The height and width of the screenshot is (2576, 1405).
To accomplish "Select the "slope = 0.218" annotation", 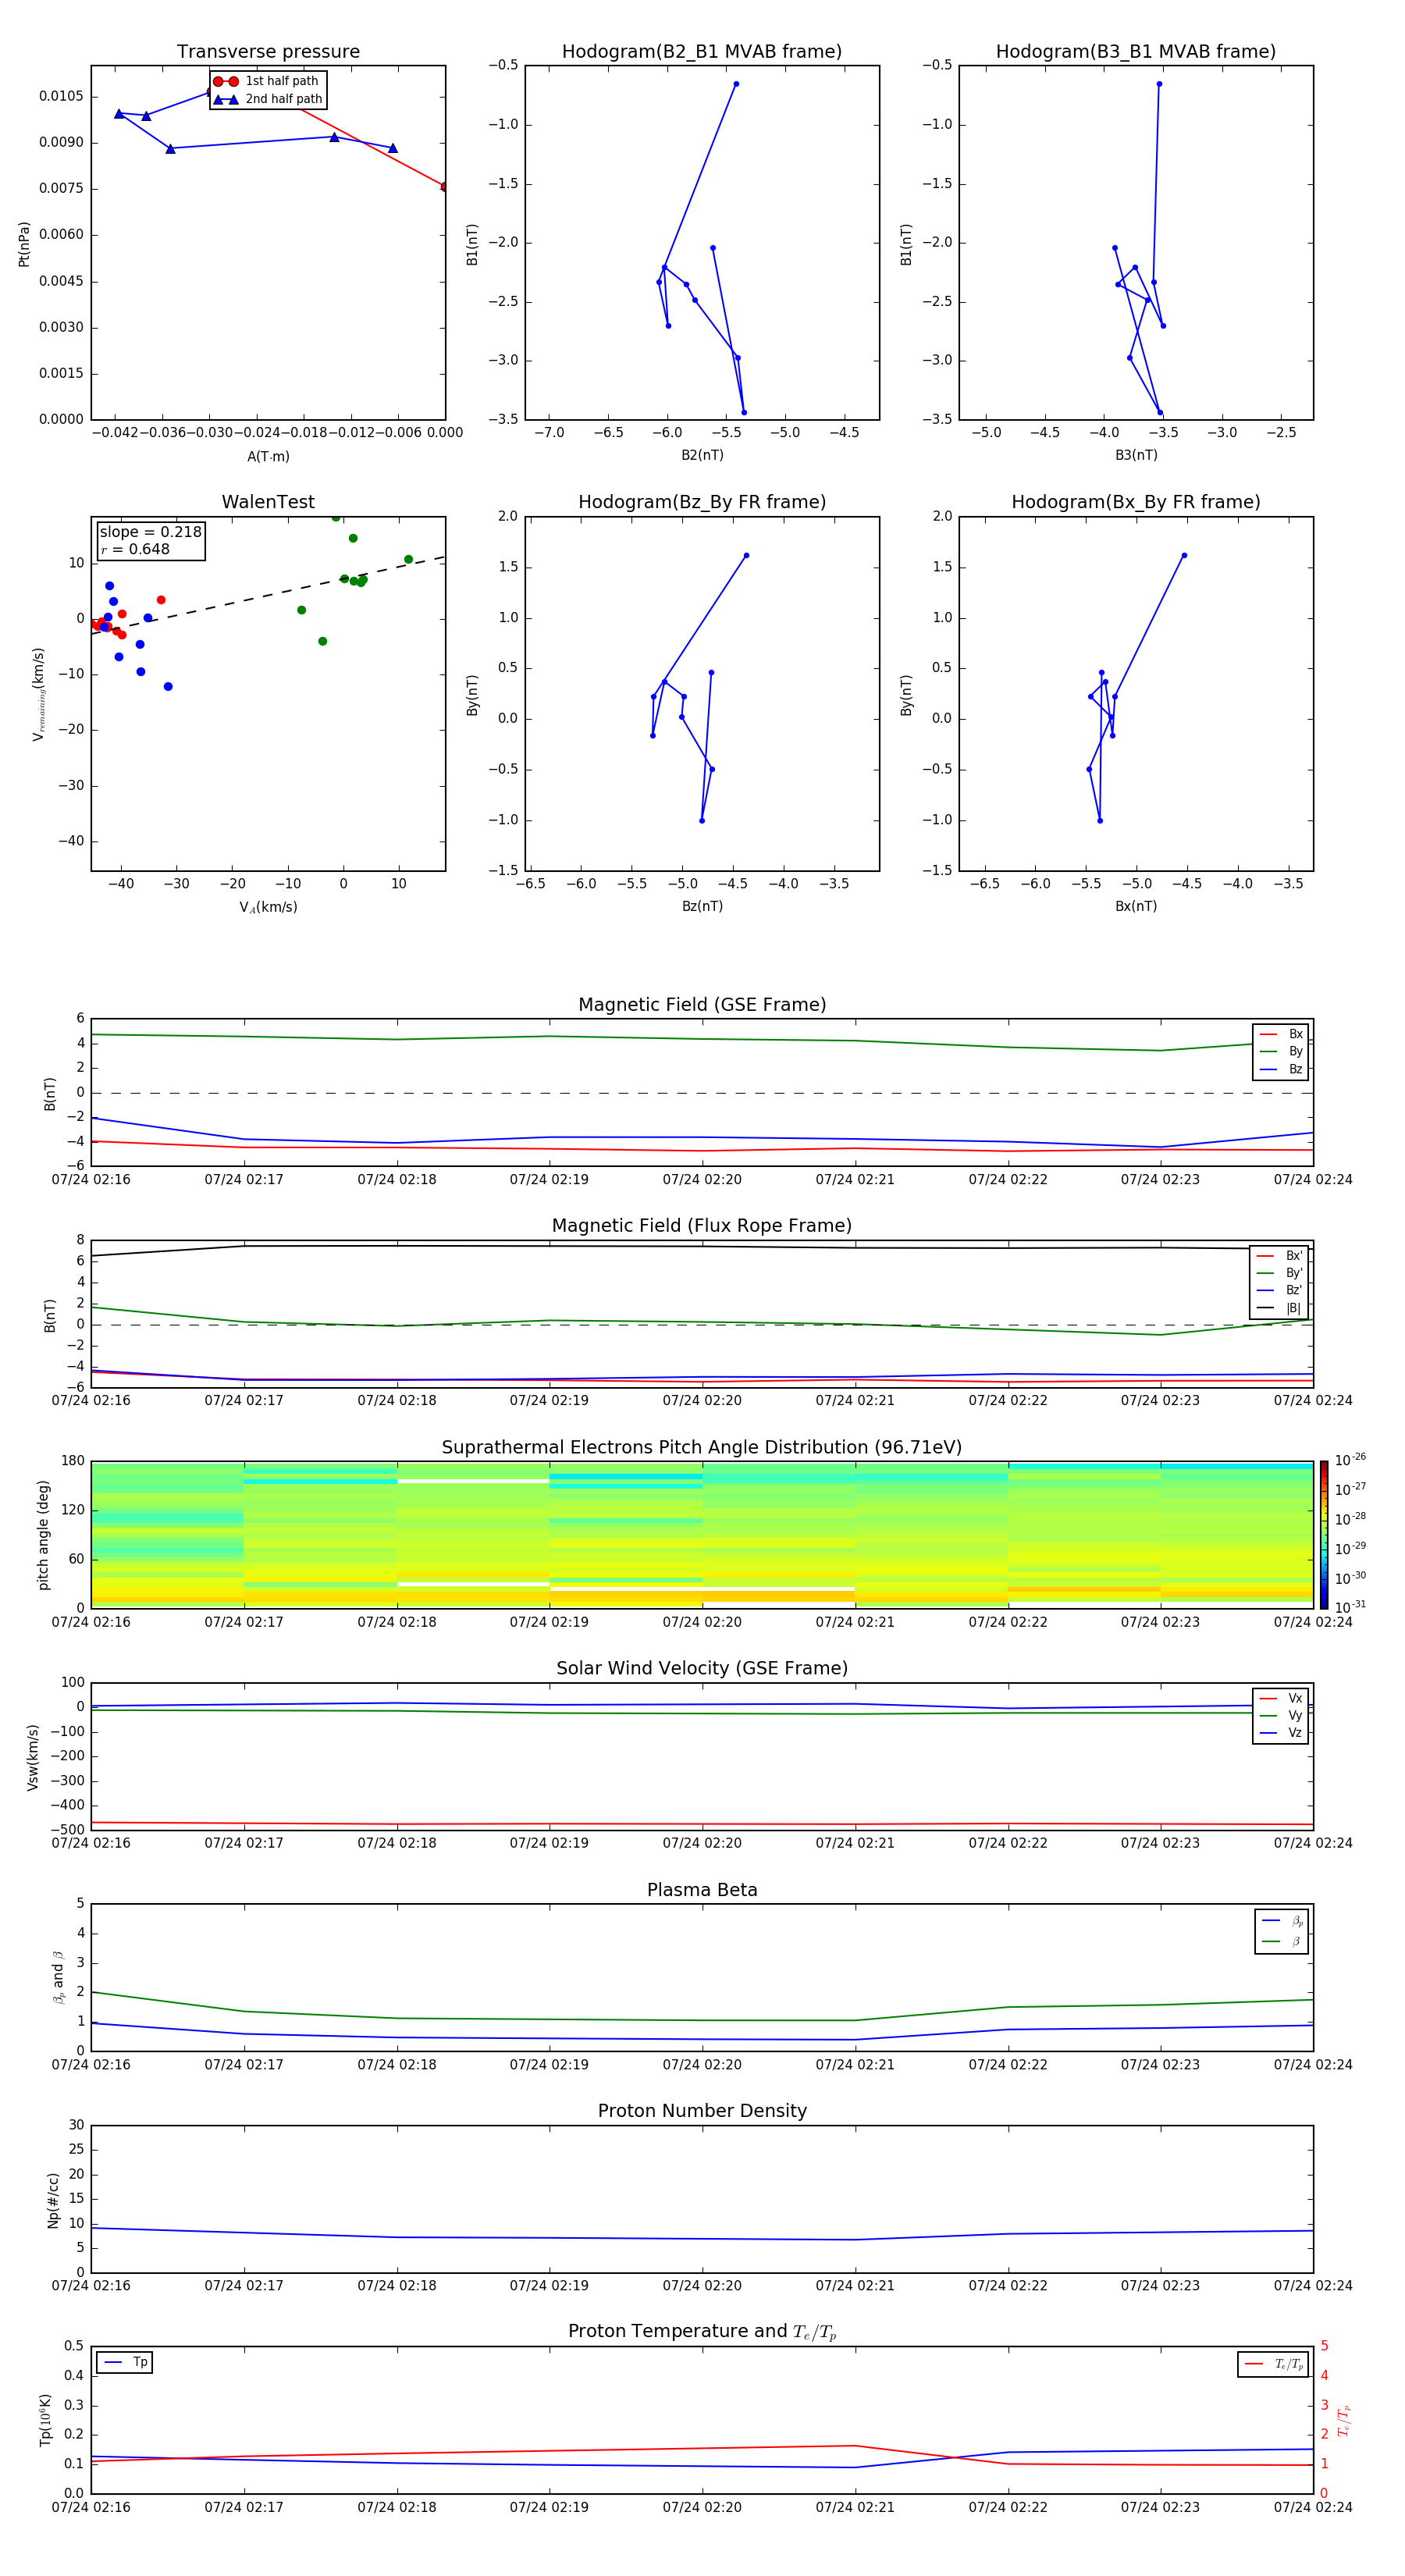I will [x=150, y=532].
